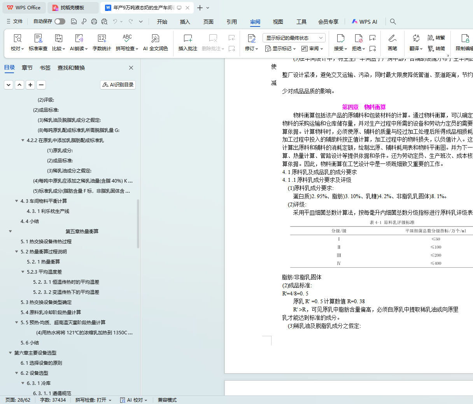The height and width of the screenshot is (404, 473).
Task: Click the 插入批注 insert comment icon
Action: pyautogui.click(x=187, y=39)
